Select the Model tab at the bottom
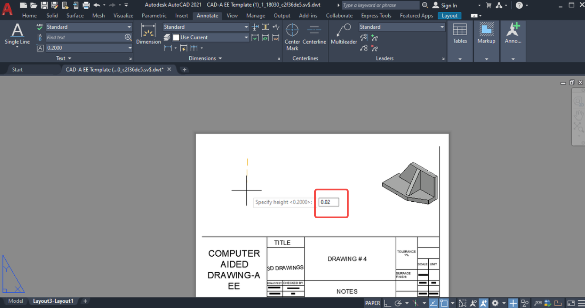 [x=16, y=301]
